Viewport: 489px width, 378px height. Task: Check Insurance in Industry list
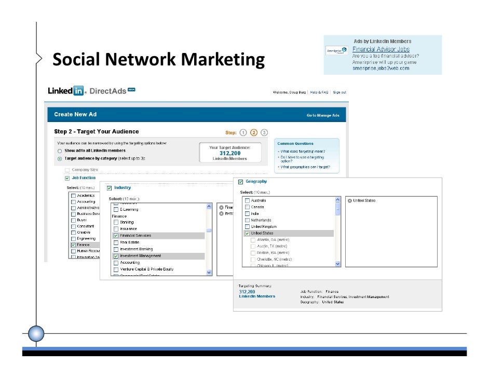click(x=116, y=229)
